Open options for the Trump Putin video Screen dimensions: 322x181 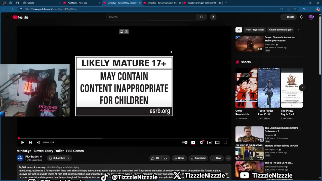(x=301, y=146)
